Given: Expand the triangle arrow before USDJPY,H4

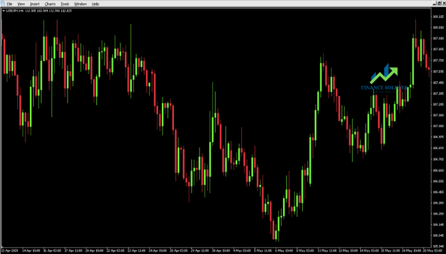Looking at the screenshot, I should [x=4, y=11].
